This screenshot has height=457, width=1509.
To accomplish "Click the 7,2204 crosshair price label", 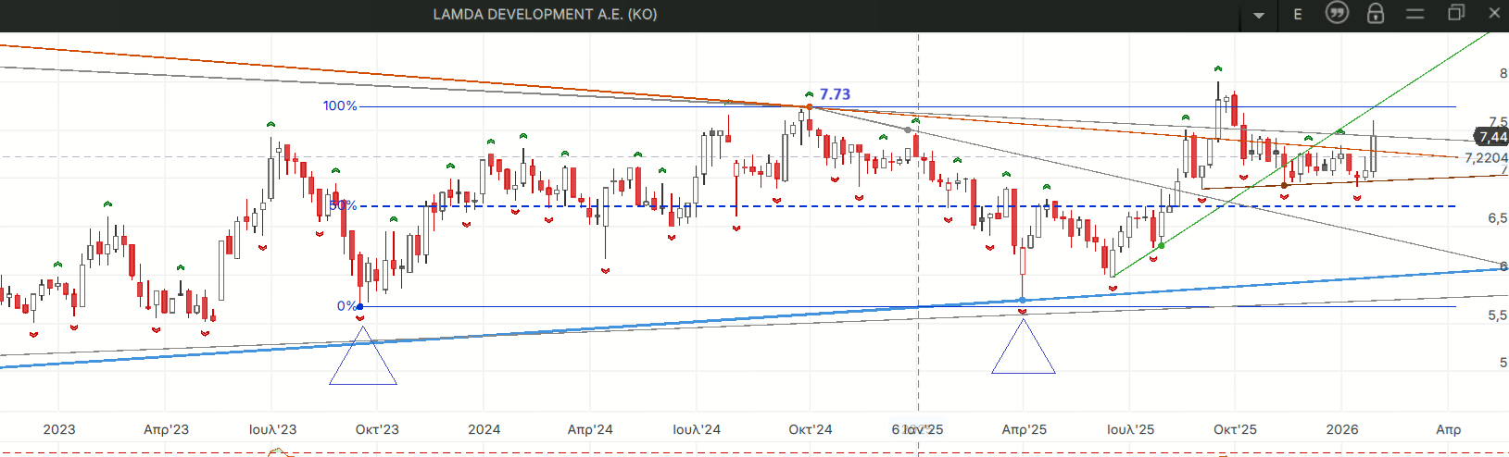I will 1485,158.
